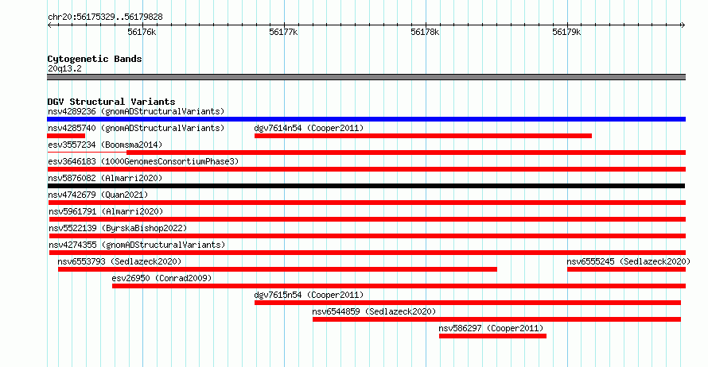Click the nsv5961791 Almarri2020 red bar
This screenshot has width=708, height=367.
point(367,219)
